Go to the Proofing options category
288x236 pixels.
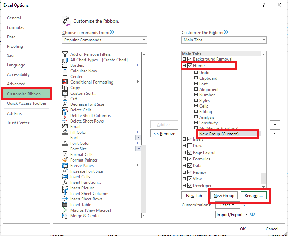15,46
